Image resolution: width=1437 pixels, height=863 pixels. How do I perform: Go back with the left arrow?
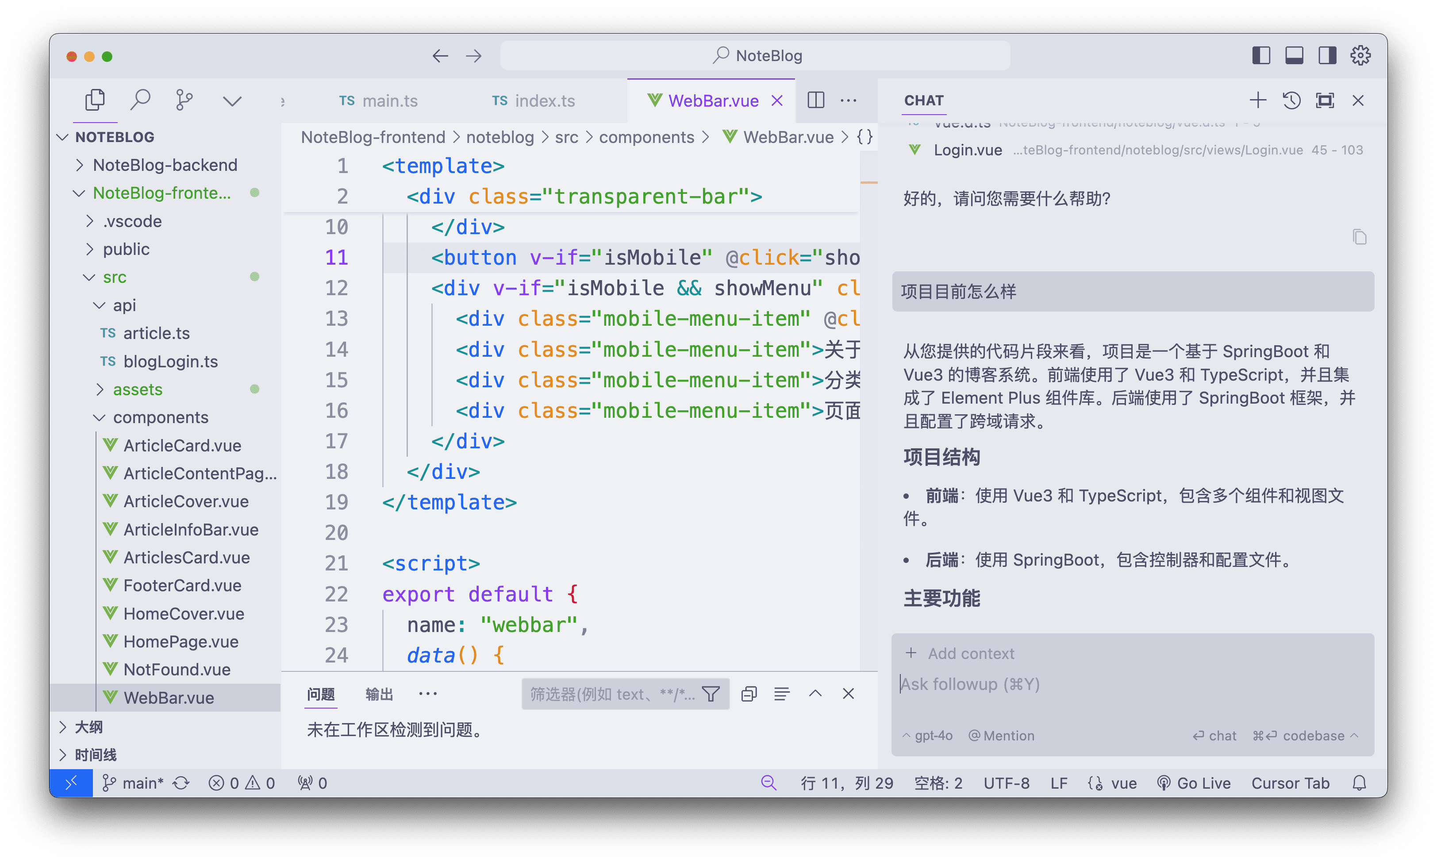pyautogui.click(x=441, y=56)
